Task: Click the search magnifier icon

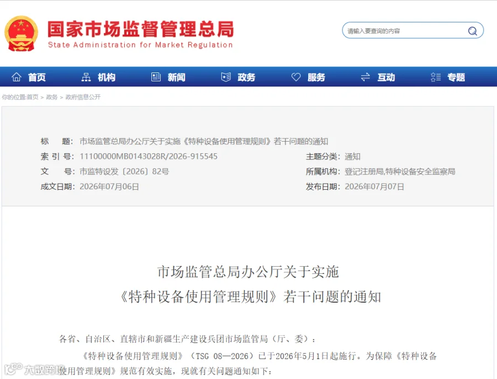Action: point(472,31)
